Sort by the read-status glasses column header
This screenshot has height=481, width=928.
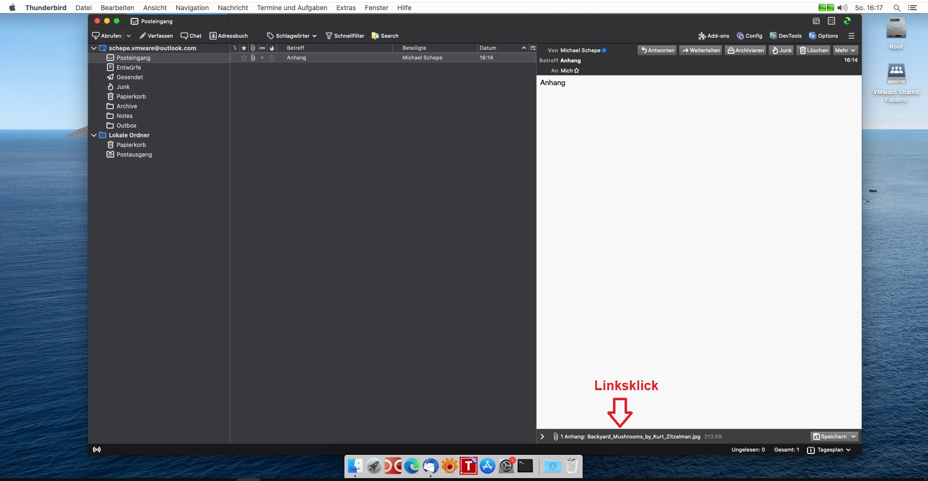(262, 48)
